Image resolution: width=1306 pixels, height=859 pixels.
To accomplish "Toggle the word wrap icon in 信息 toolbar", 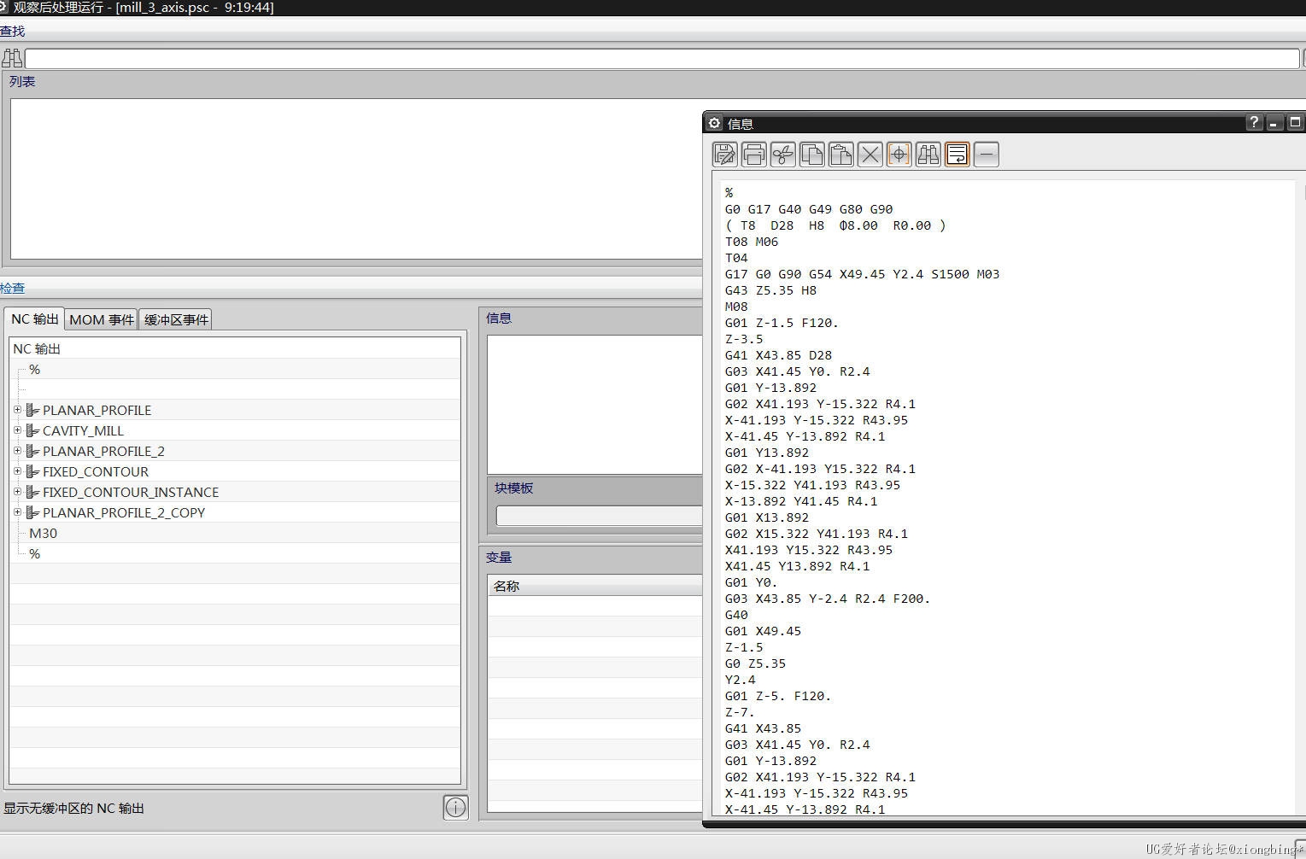I will click(958, 155).
